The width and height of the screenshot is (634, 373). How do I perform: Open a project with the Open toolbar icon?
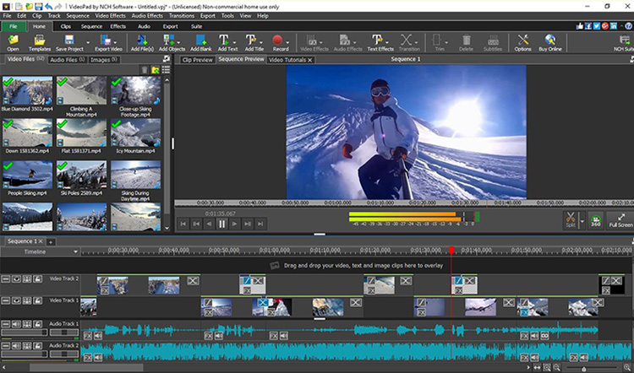click(13, 43)
